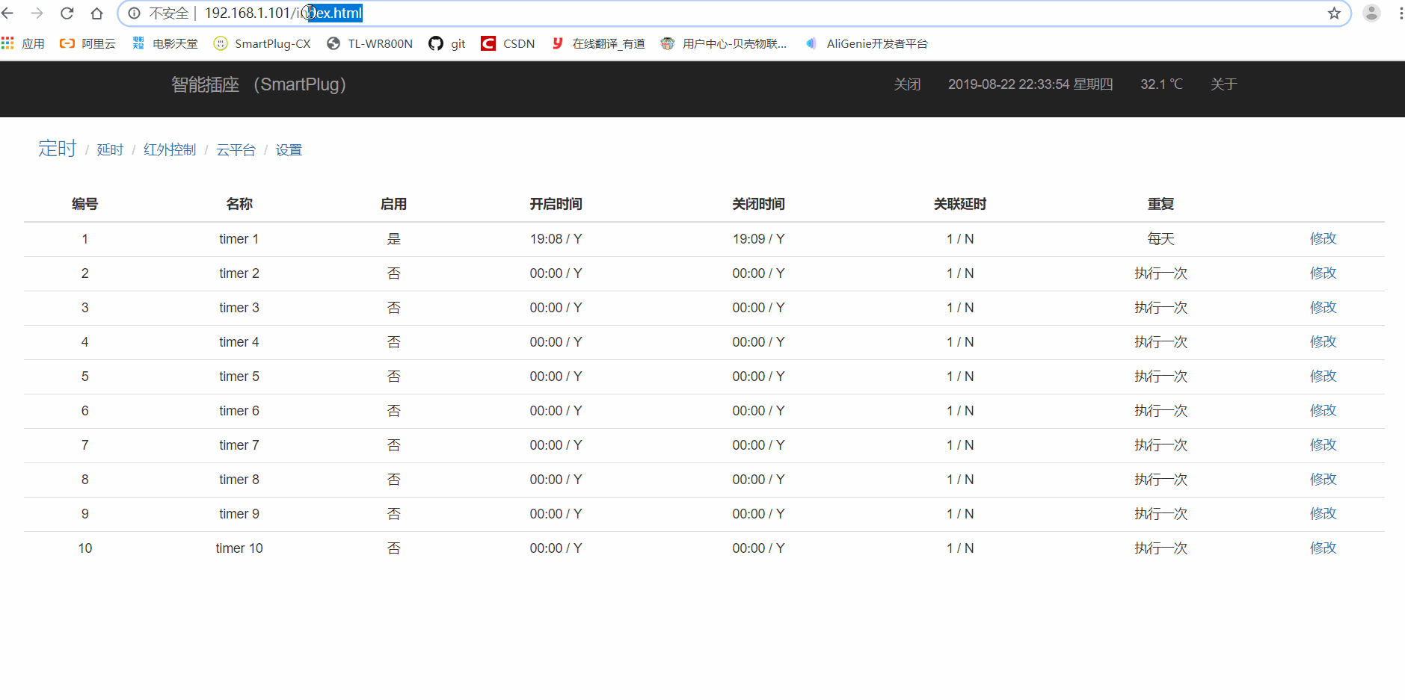Open the 在线翻译_有道 bookmark
This screenshot has height=700, width=1405.
tap(598, 43)
